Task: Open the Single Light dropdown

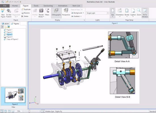Action: coord(108,13)
